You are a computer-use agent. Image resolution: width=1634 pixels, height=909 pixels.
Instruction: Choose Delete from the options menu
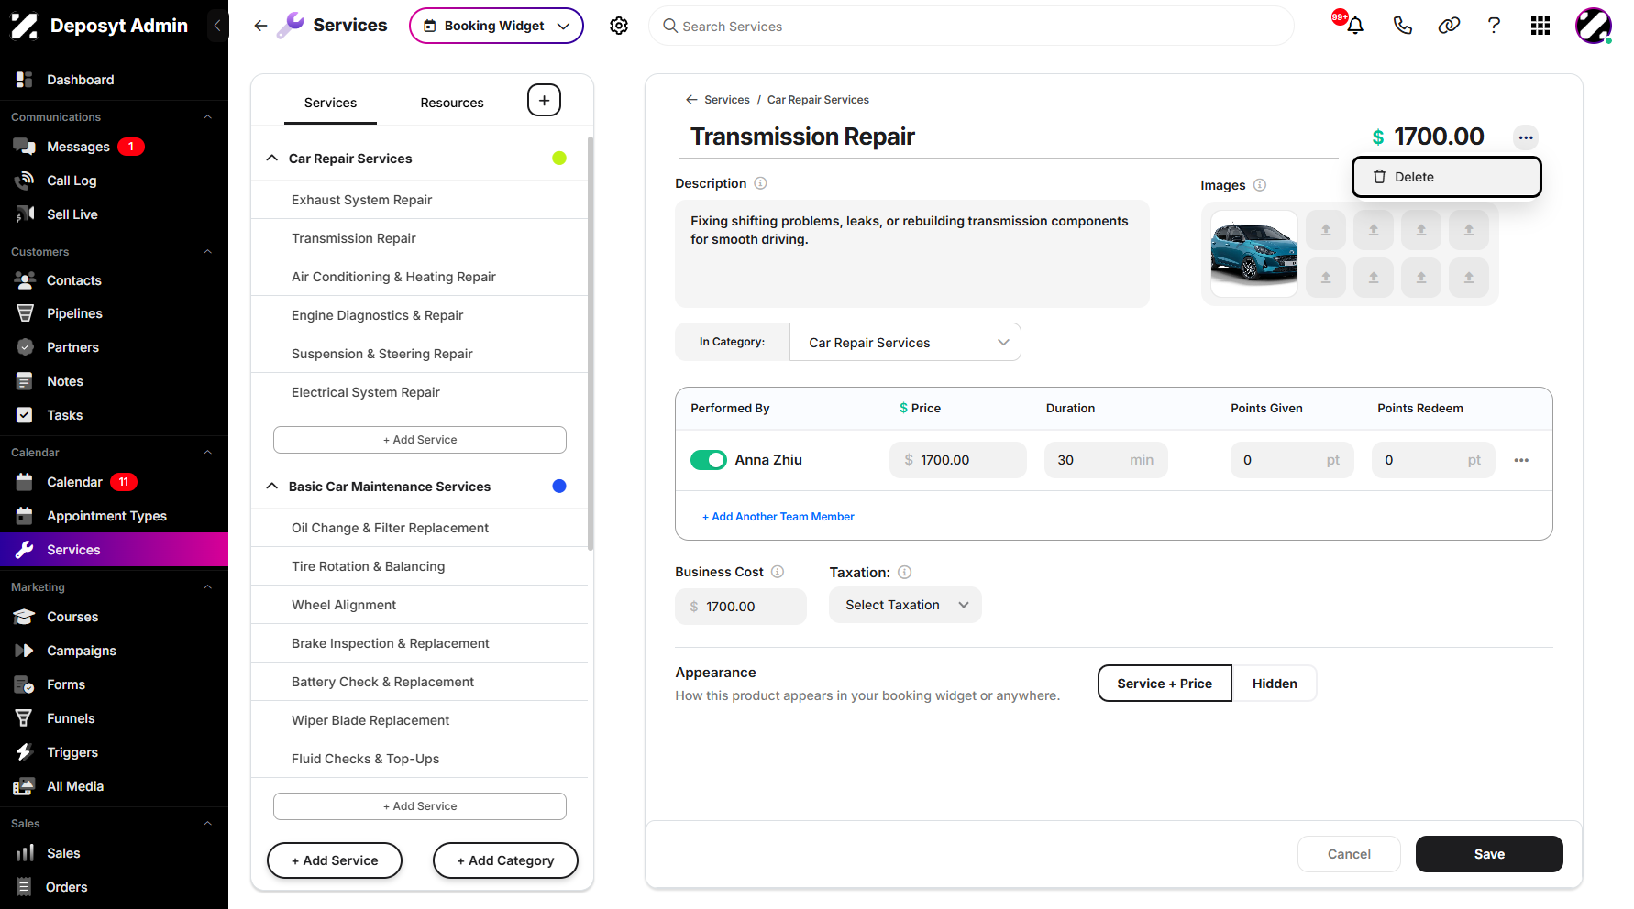(1446, 177)
